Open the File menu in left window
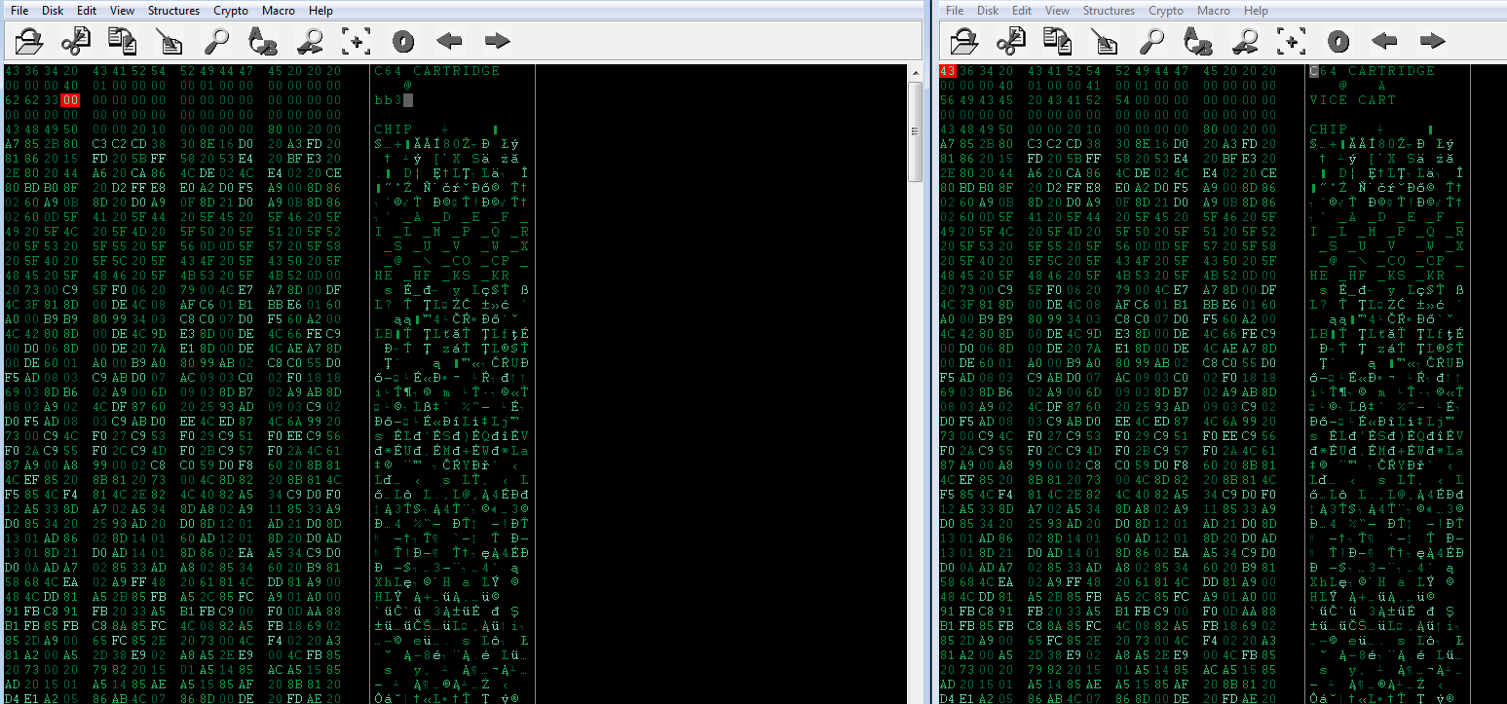The width and height of the screenshot is (1507, 704). pos(19,11)
